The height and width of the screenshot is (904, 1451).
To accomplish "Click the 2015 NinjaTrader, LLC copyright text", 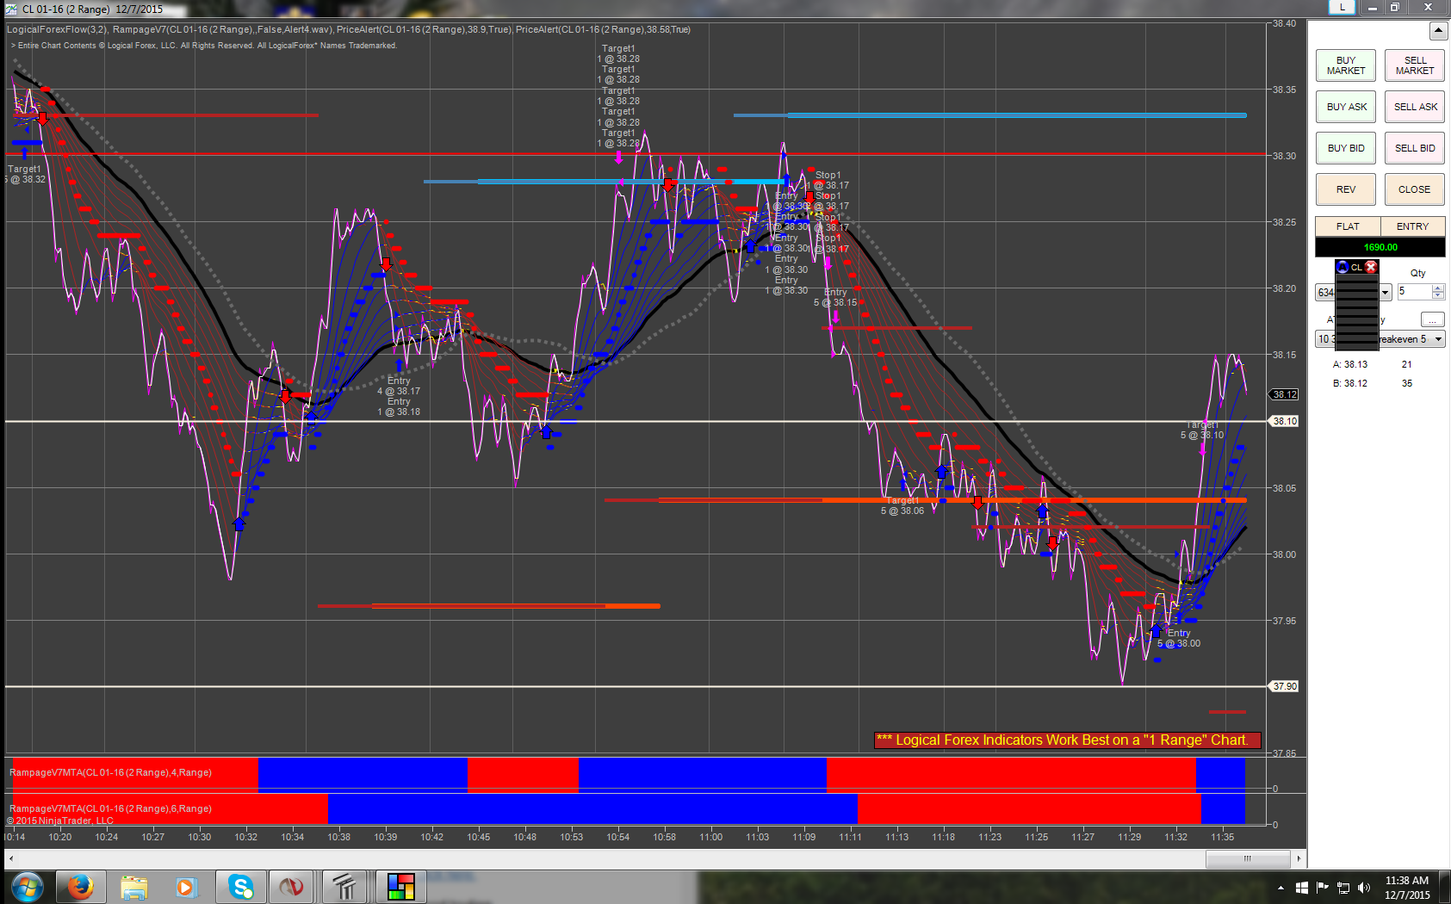I will [60, 820].
